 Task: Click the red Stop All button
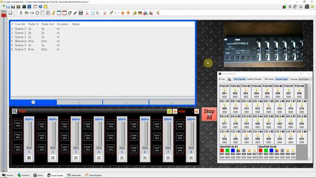coord(209,114)
